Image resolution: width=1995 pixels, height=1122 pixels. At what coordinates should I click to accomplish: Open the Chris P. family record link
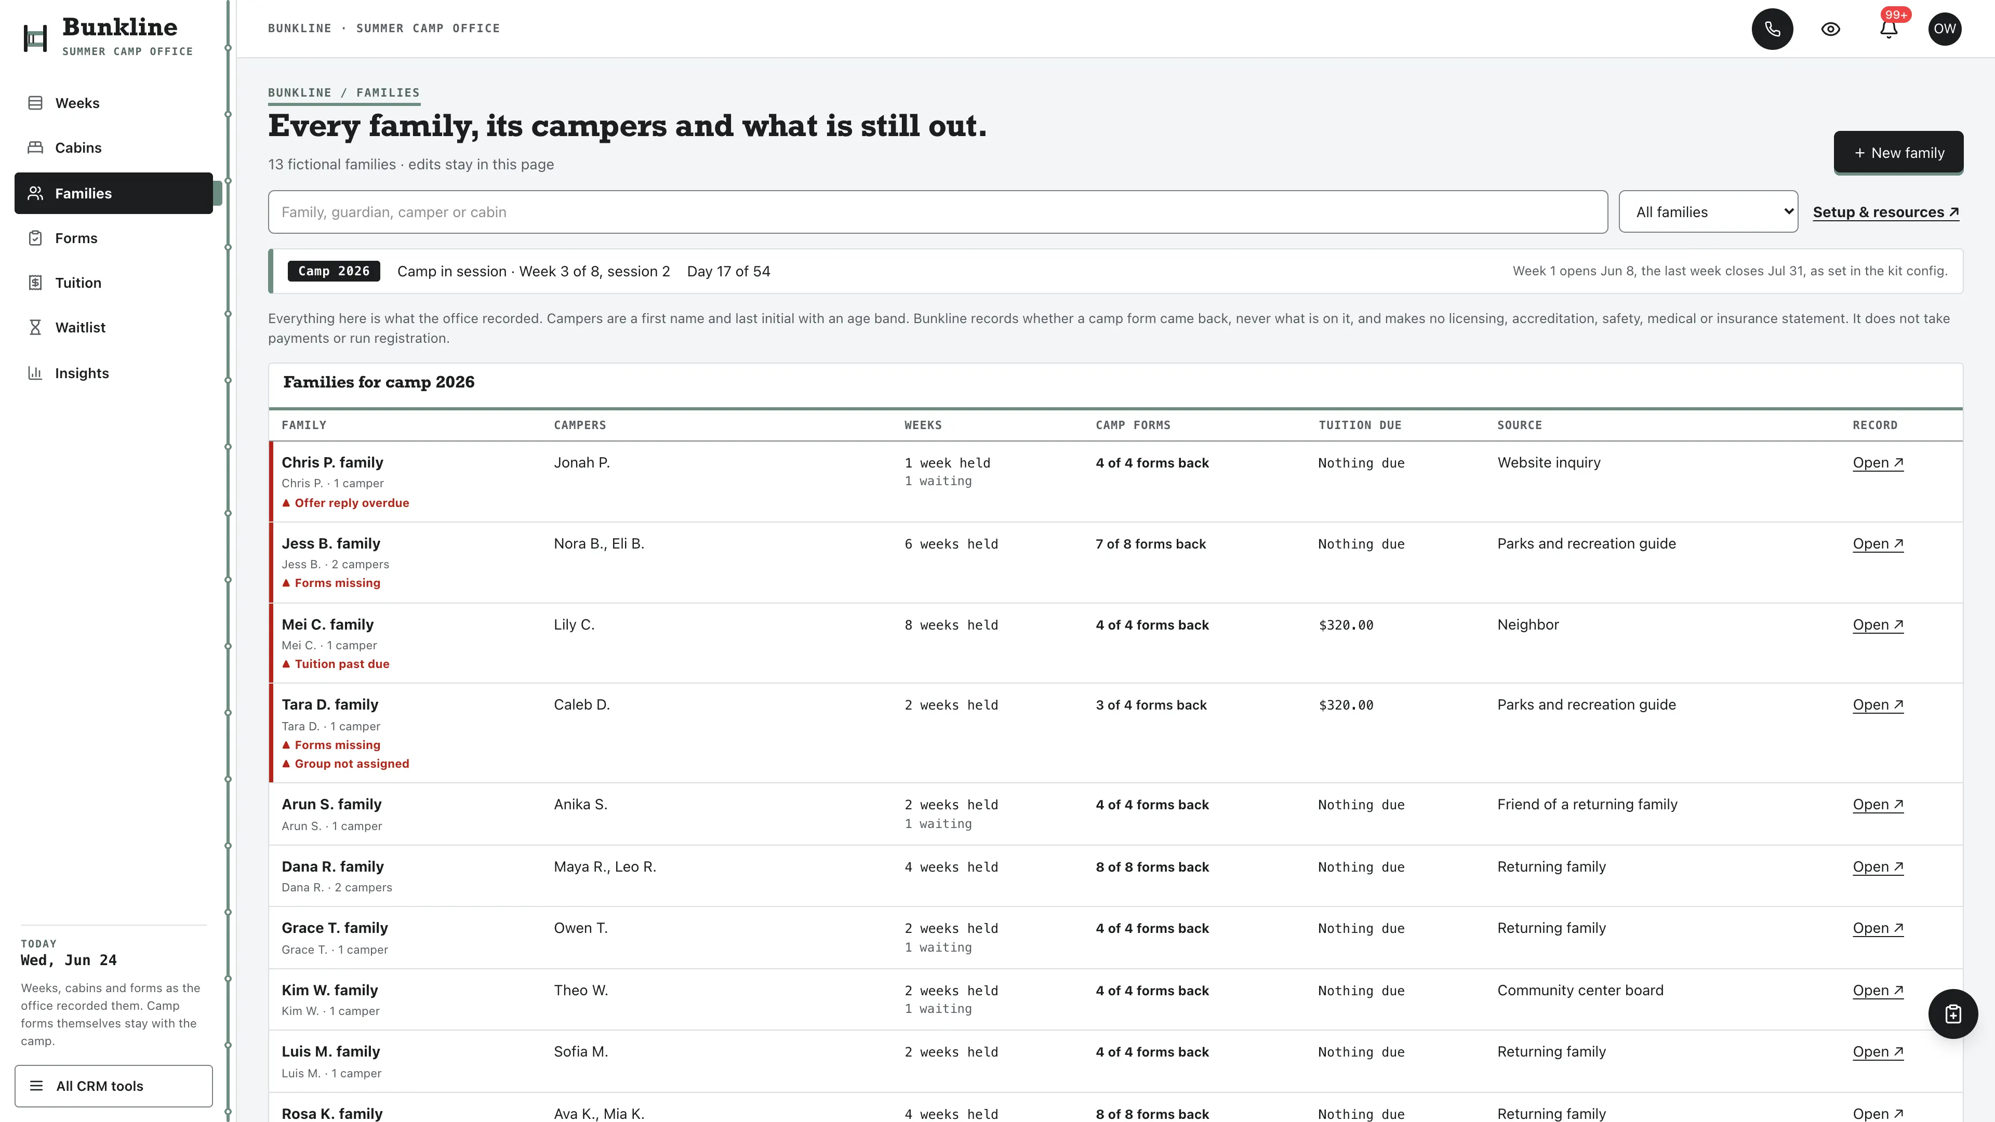coord(1878,463)
